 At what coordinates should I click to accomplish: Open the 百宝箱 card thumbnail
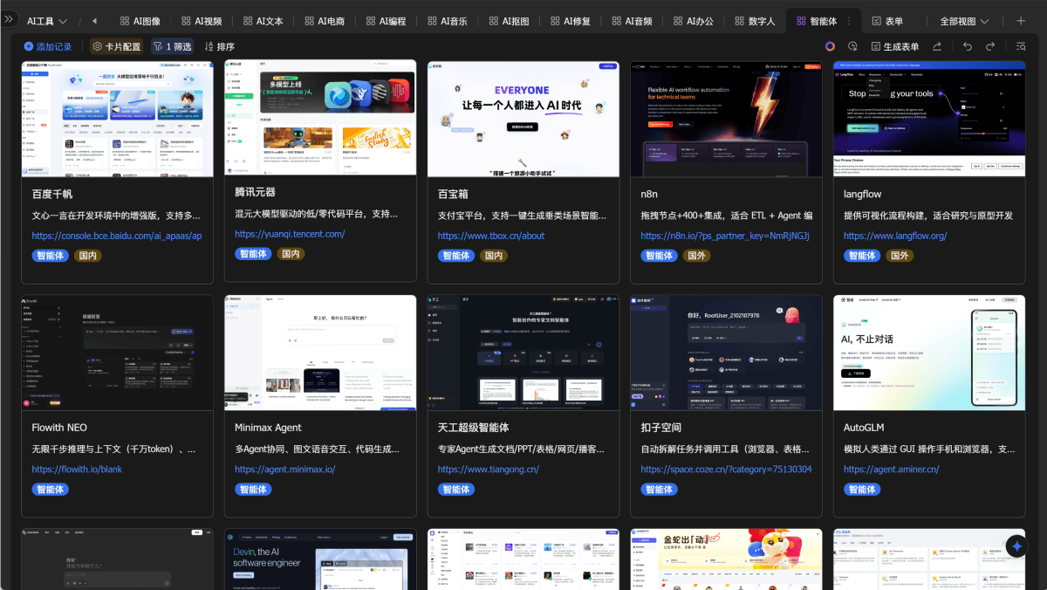coord(523,118)
